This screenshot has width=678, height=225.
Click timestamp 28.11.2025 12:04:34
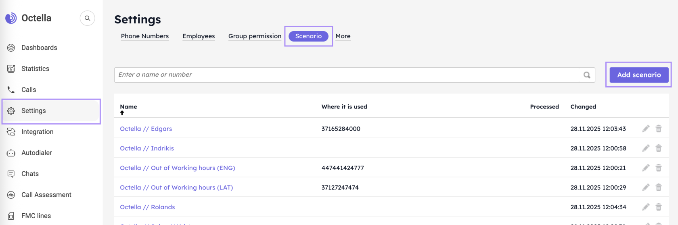tap(598, 207)
